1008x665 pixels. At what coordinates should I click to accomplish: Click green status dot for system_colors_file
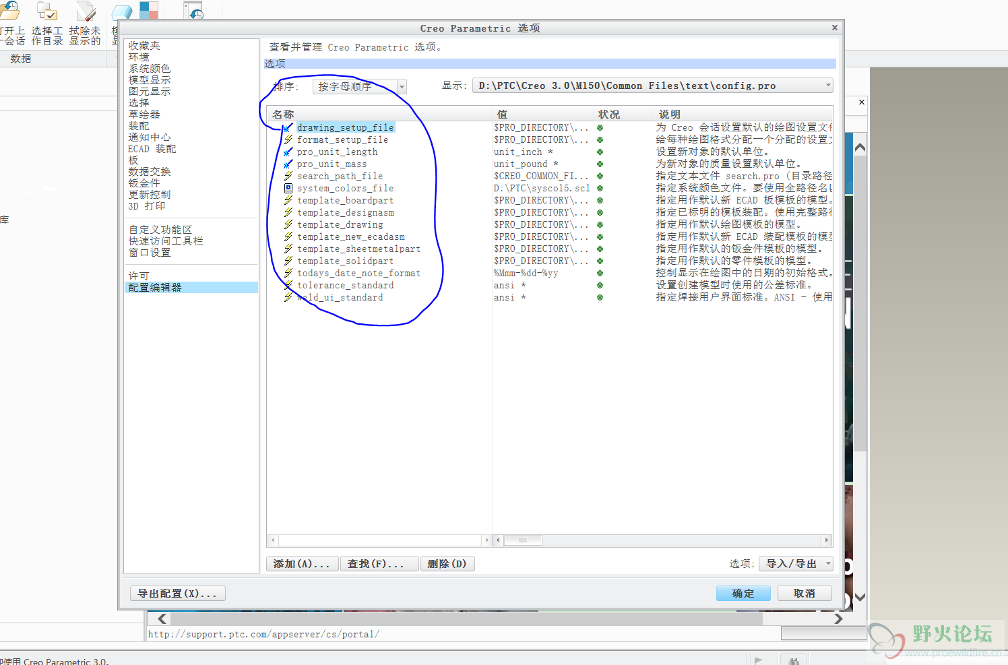tap(600, 189)
